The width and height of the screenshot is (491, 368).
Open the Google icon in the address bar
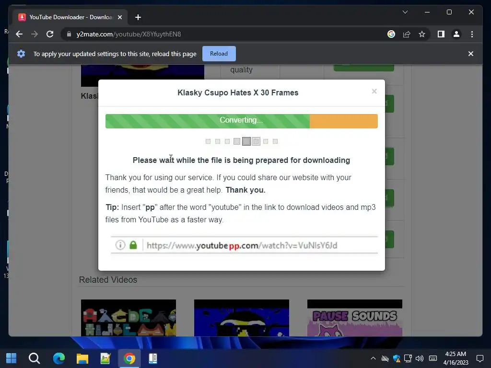click(391, 34)
